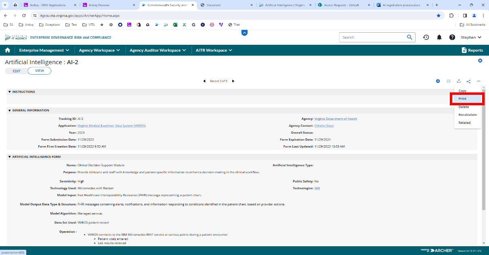This screenshot has width=489, height=255.
Task: Open the Chrome profile avatar
Action: pyautogui.click(x=474, y=15)
